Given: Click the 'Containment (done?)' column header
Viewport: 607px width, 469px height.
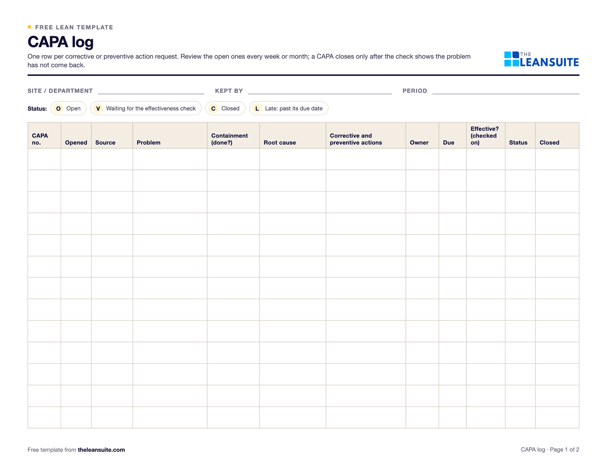Looking at the screenshot, I should point(233,136).
